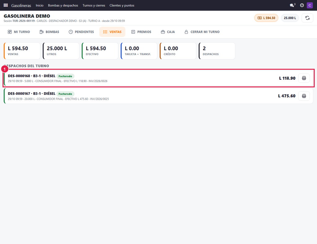Open the conversations chat bubble icon

(292, 5)
